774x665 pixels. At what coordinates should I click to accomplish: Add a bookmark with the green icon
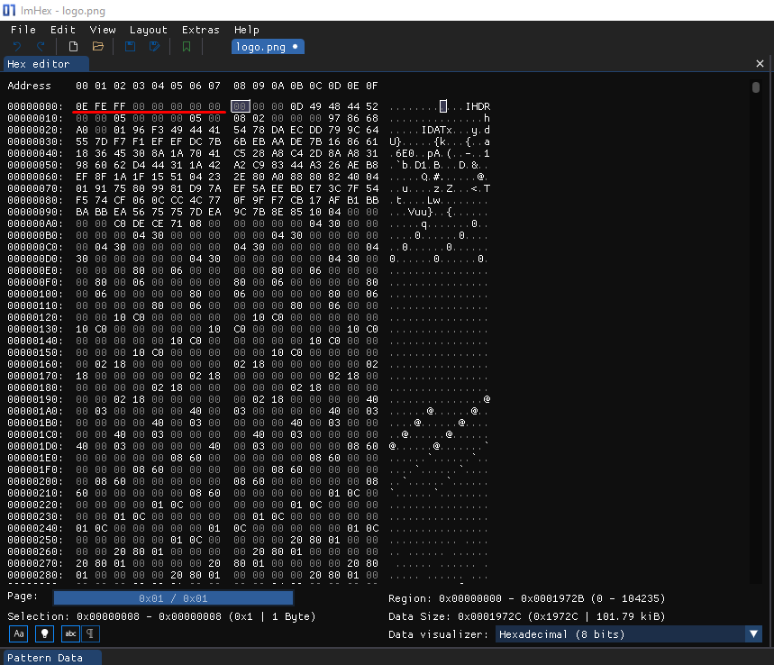pyautogui.click(x=187, y=46)
